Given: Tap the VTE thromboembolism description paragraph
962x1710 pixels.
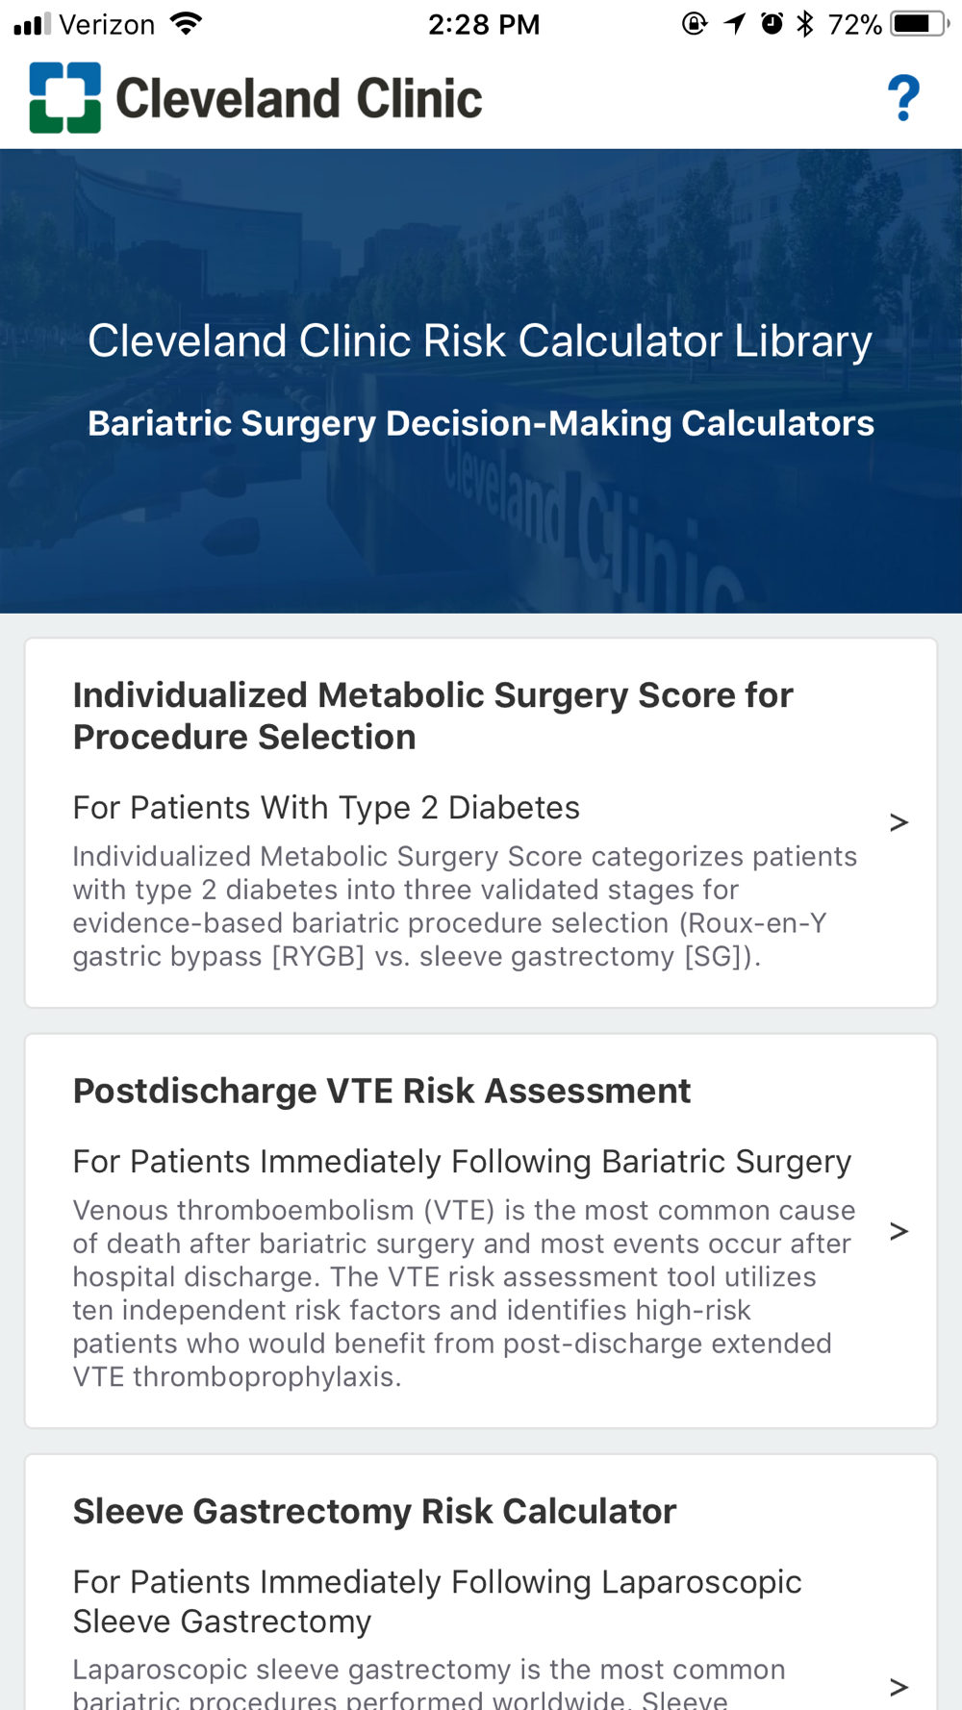Looking at the screenshot, I should pos(462,1293).
